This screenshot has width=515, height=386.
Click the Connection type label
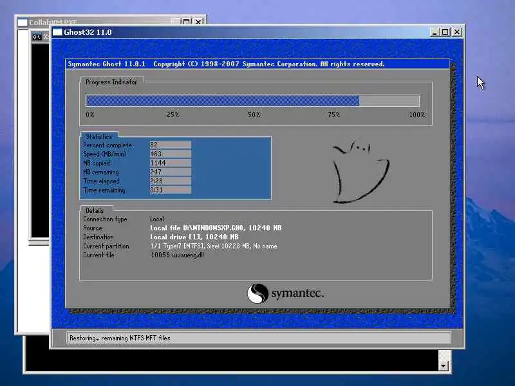(105, 219)
